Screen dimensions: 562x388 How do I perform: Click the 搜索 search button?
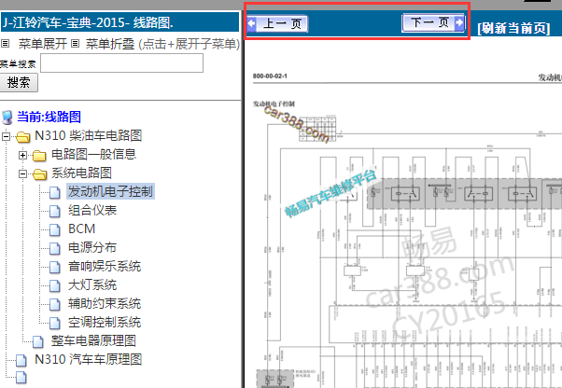click(19, 83)
